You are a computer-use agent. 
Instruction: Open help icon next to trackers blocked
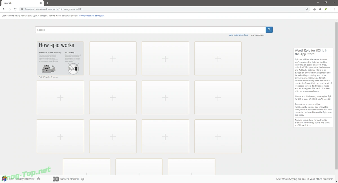[83, 179]
